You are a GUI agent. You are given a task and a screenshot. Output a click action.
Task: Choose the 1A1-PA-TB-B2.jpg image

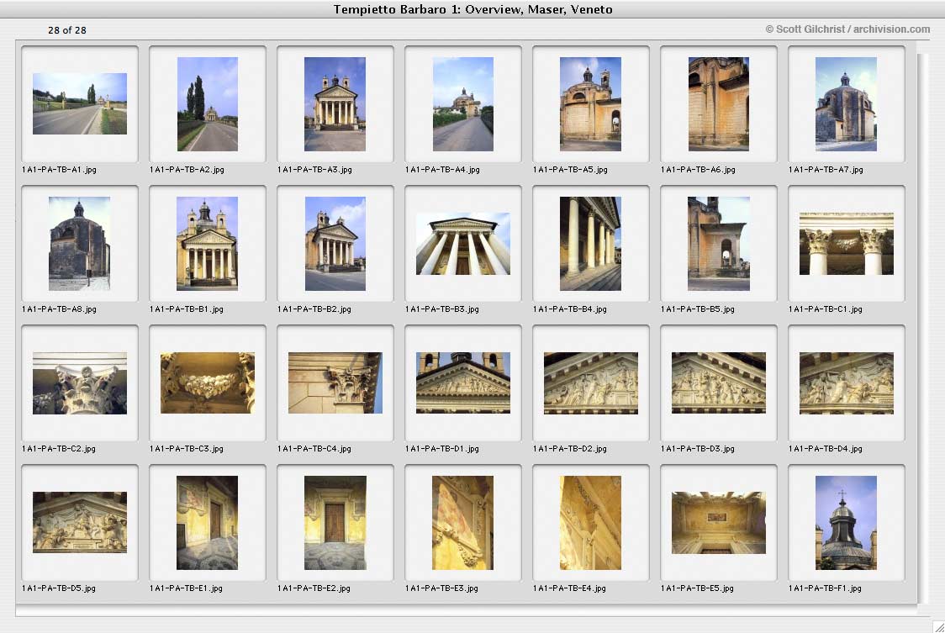(x=335, y=244)
